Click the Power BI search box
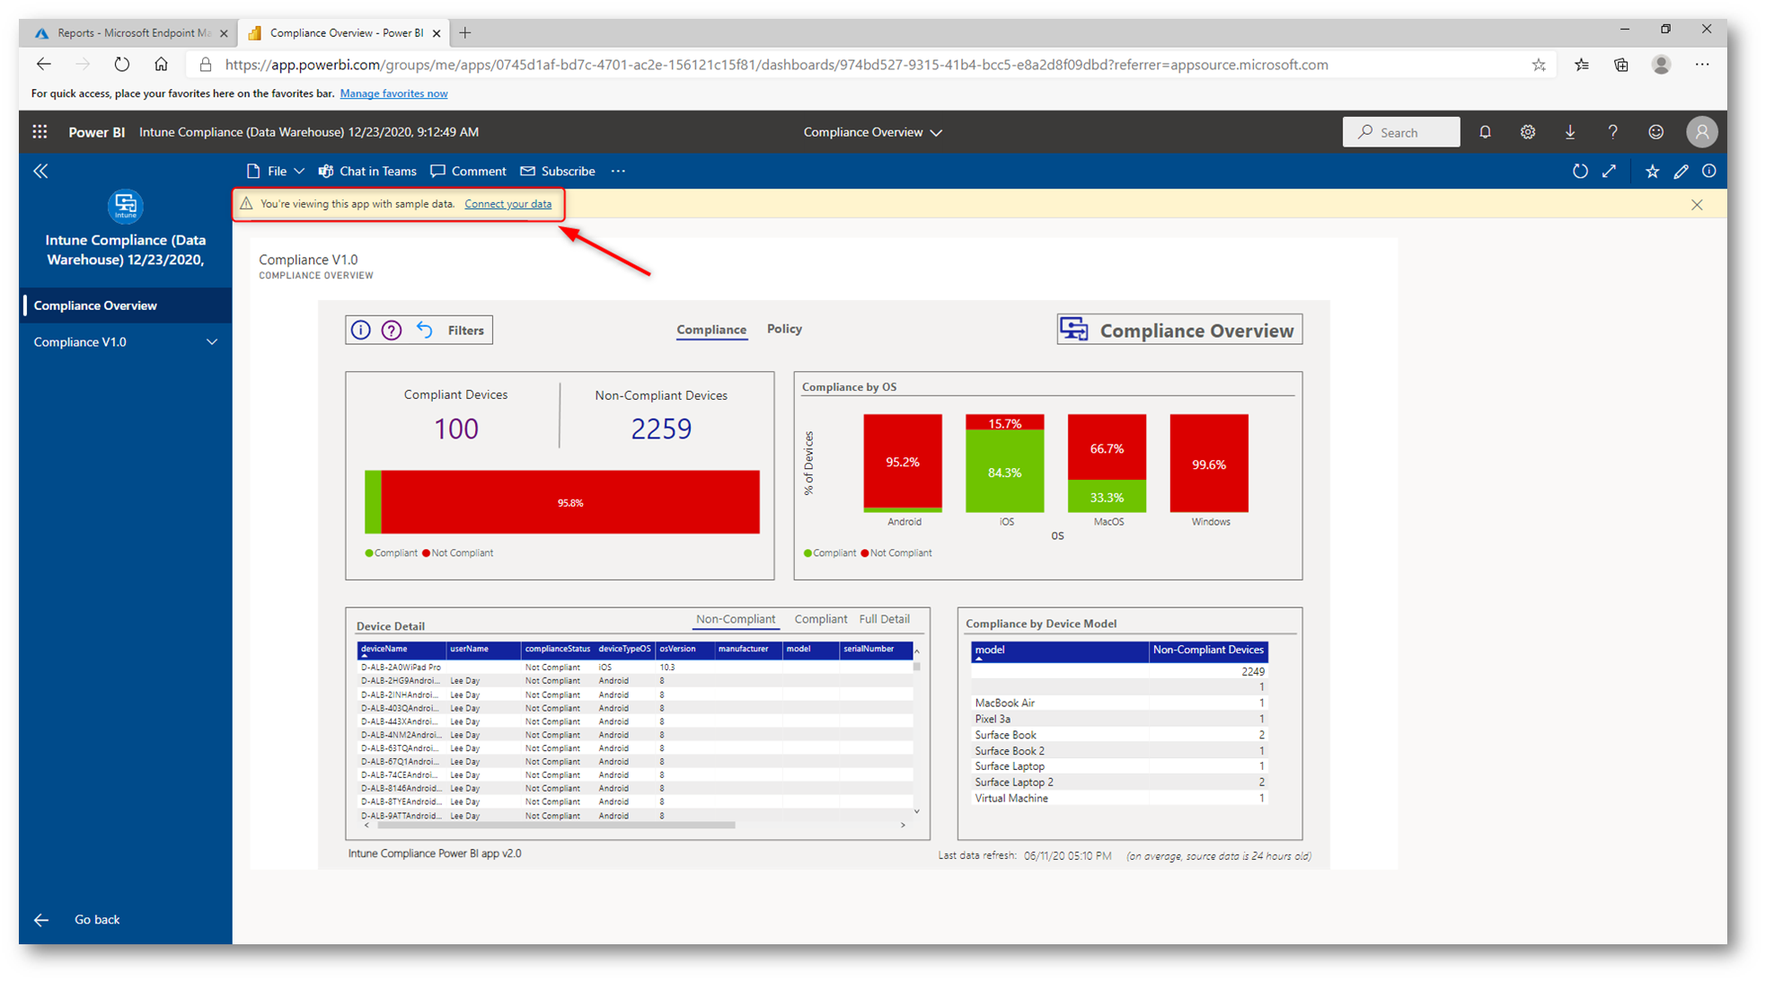This screenshot has width=1765, height=982. [1400, 132]
